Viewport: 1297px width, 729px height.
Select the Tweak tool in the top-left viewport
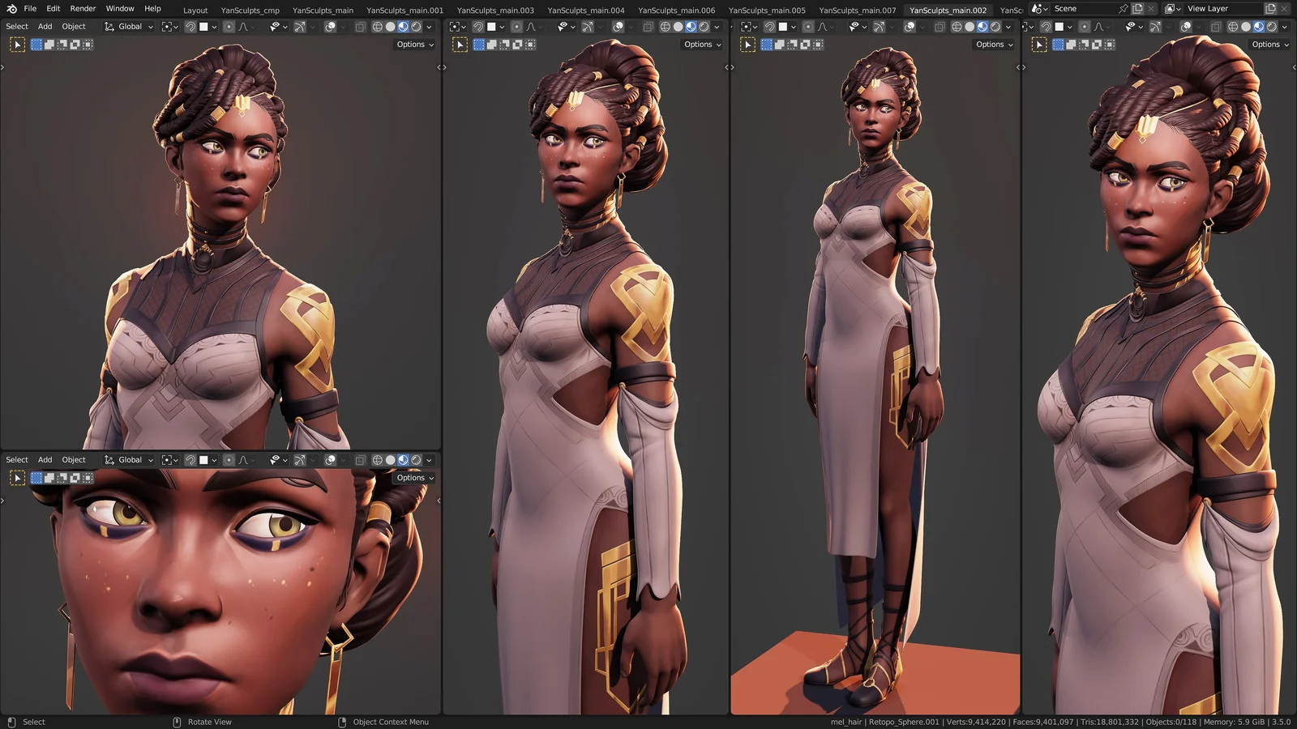pos(17,45)
